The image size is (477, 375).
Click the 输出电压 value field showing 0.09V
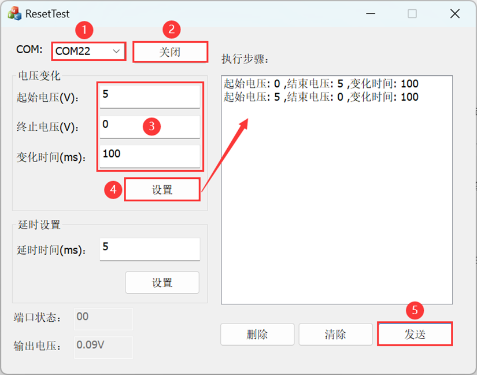click(x=103, y=347)
